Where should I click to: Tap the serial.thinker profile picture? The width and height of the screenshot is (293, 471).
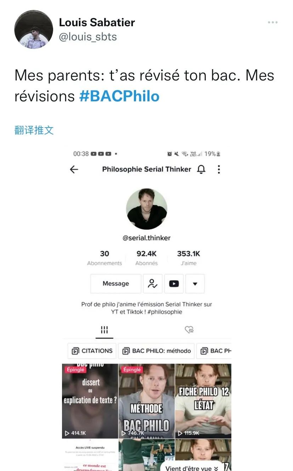147,209
